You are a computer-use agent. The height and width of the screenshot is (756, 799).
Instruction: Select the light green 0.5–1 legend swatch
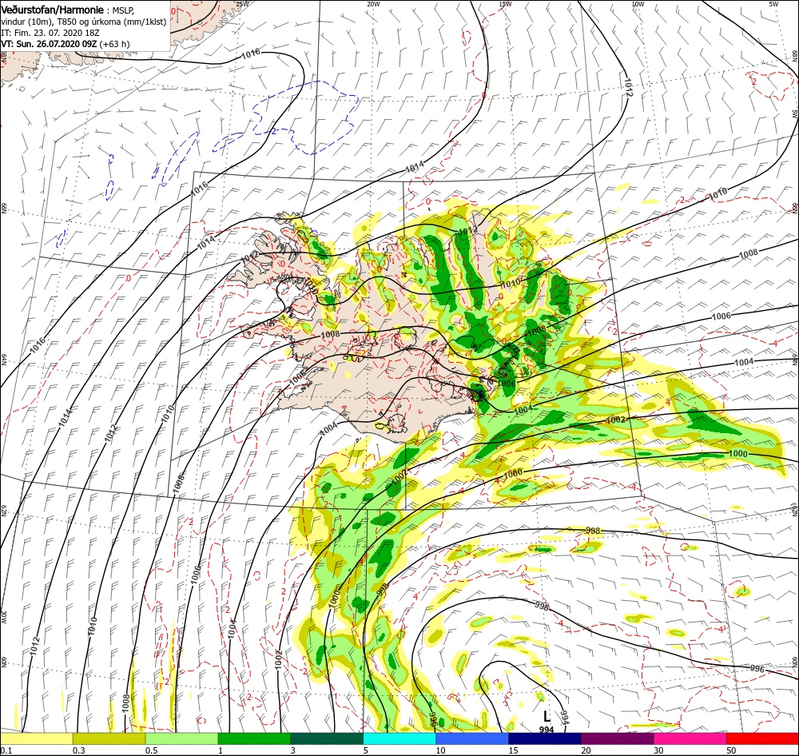(181, 738)
